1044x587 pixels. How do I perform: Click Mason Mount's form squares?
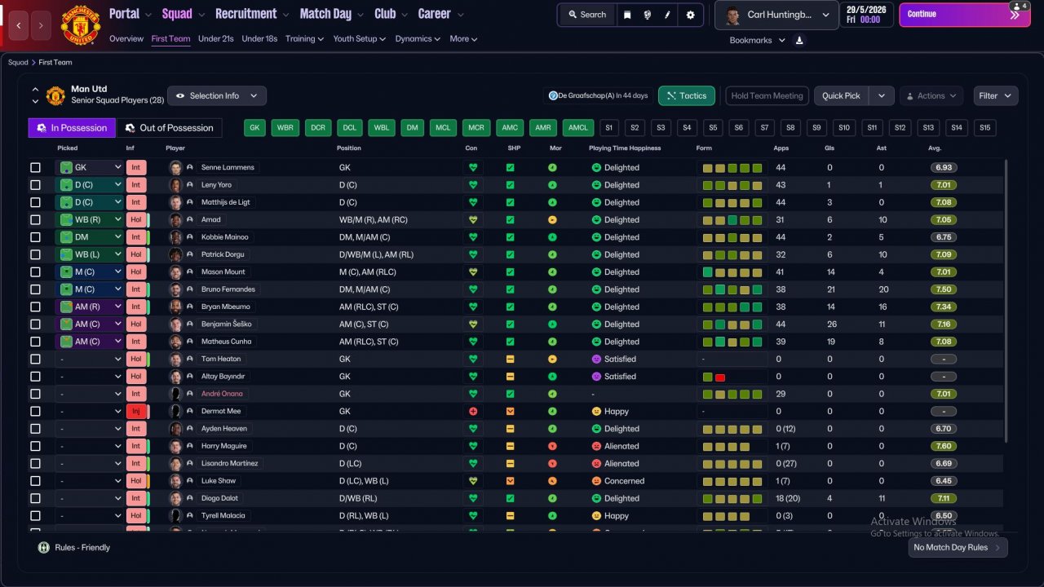tap(732, 272)
